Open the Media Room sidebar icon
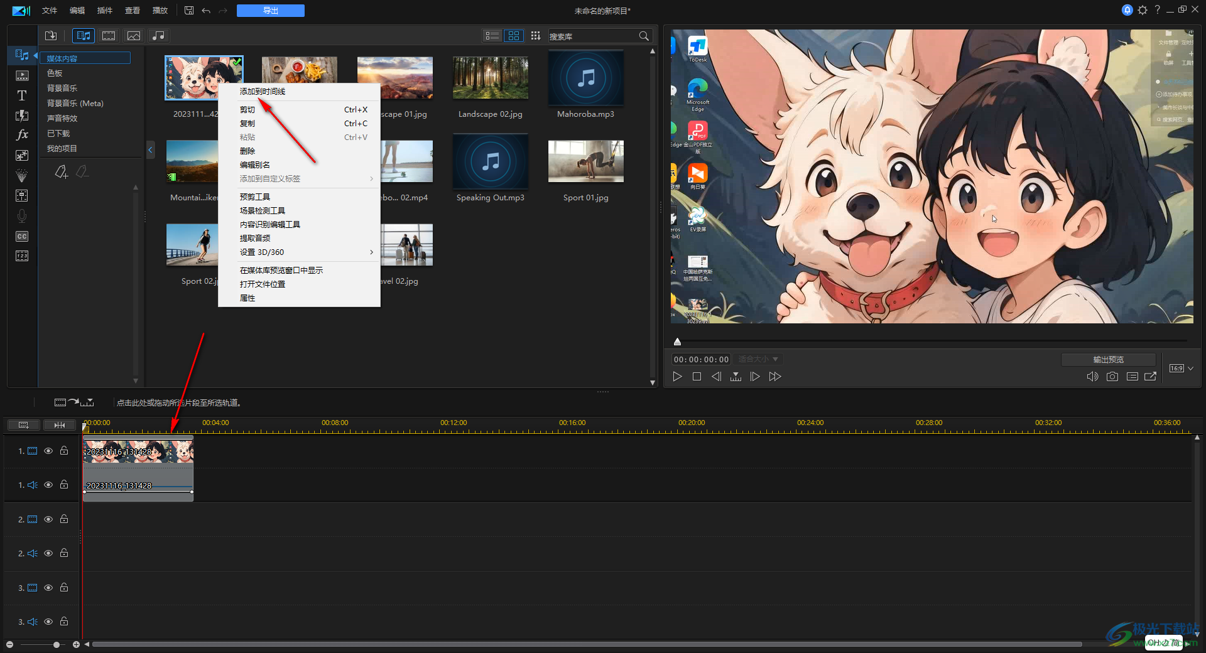 (22, 55)
